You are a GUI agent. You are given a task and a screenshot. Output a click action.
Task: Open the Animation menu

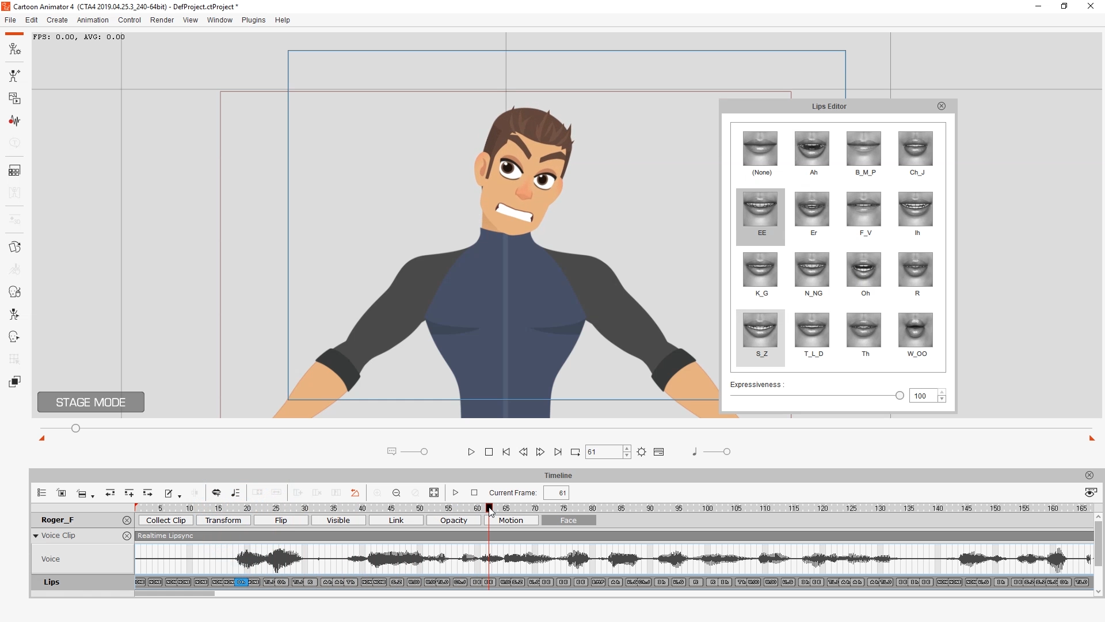coord(93,20)
